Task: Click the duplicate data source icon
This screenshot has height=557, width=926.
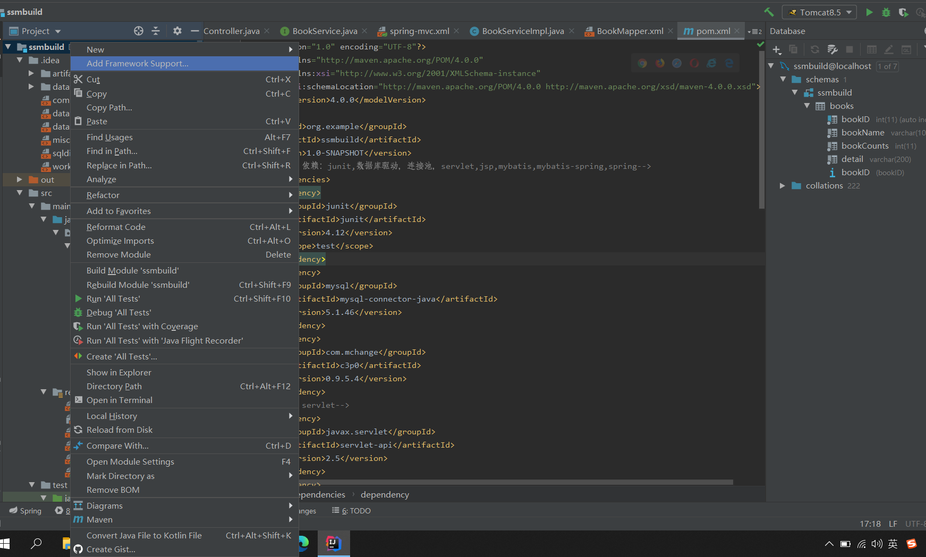Action: pyautogui.click(x=793, y=49)
